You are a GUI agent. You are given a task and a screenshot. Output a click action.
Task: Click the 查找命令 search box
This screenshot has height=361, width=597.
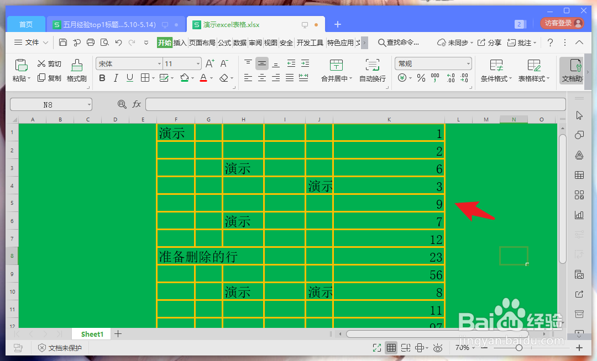(x=398, y=43)
